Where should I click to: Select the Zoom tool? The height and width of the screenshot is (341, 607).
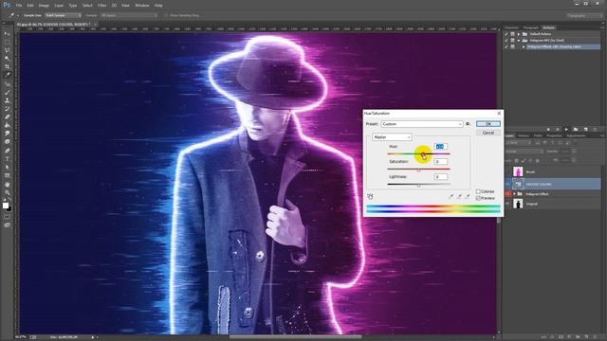(x=7, y=192)
